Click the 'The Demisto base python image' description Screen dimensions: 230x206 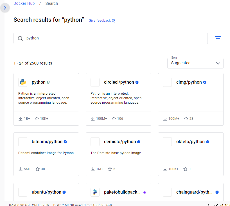116,153
